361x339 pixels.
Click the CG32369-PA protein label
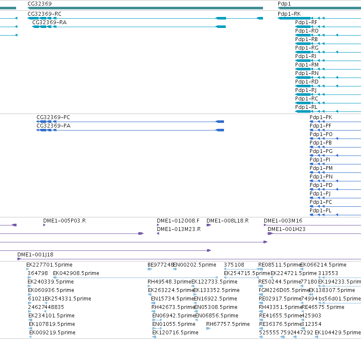(x=53, y=126)
